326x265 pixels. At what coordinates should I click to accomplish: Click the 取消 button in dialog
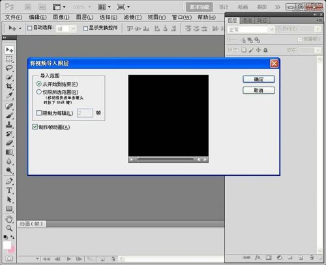coord(259,91)
